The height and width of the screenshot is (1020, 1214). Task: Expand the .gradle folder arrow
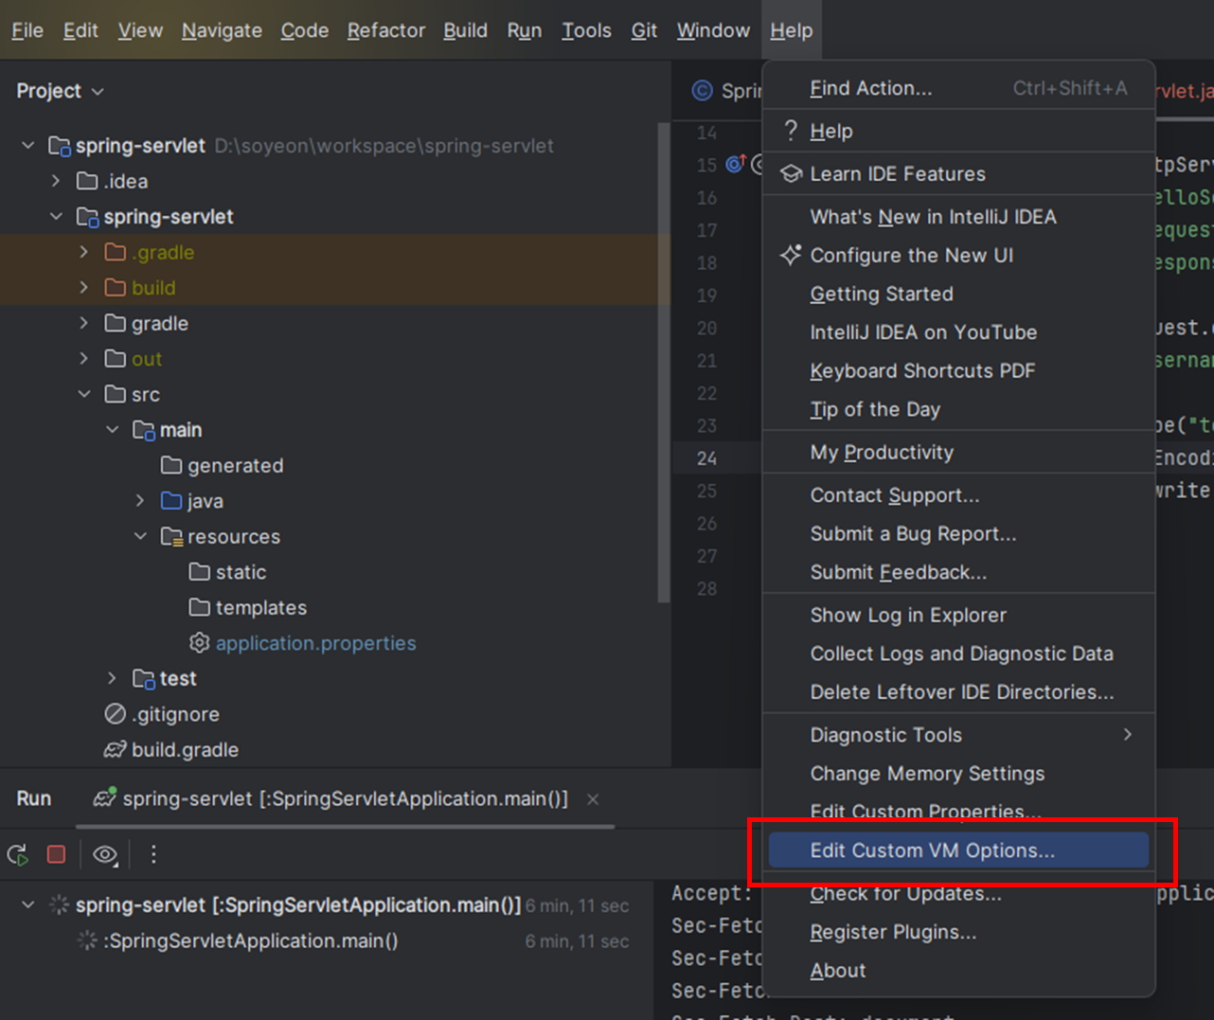84,252
